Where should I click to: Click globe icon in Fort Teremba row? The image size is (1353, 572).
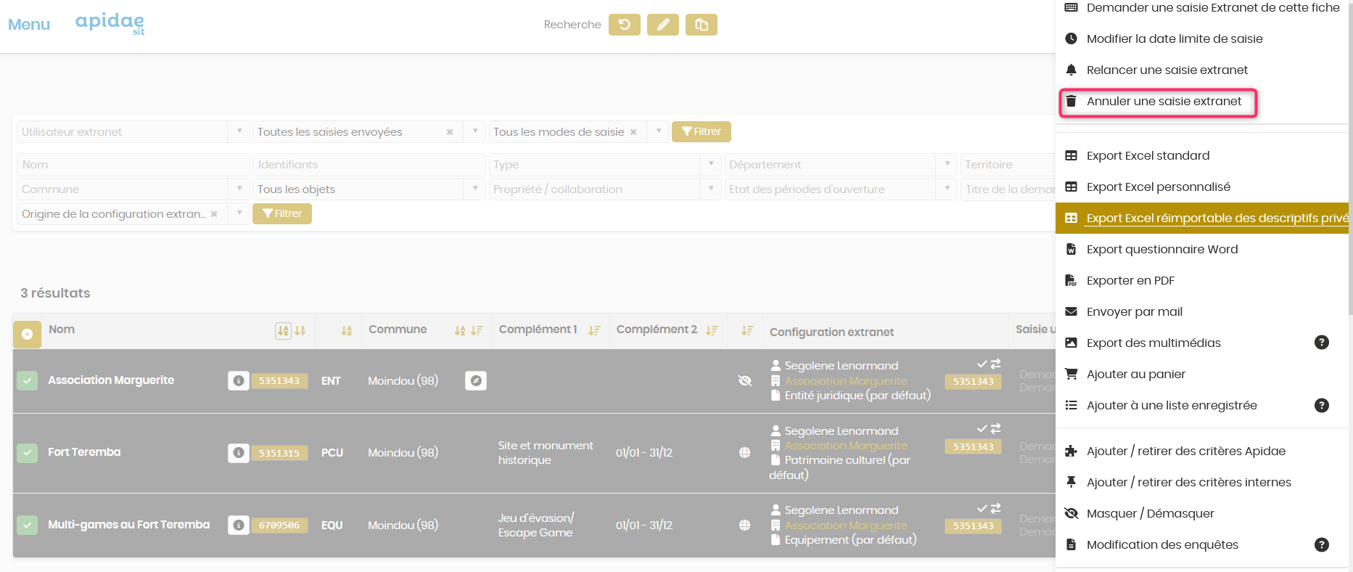744,453
